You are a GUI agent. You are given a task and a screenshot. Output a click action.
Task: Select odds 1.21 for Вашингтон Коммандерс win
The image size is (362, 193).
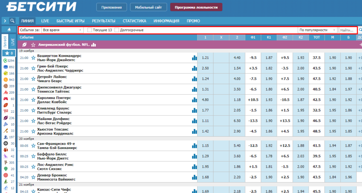point(205,58)
